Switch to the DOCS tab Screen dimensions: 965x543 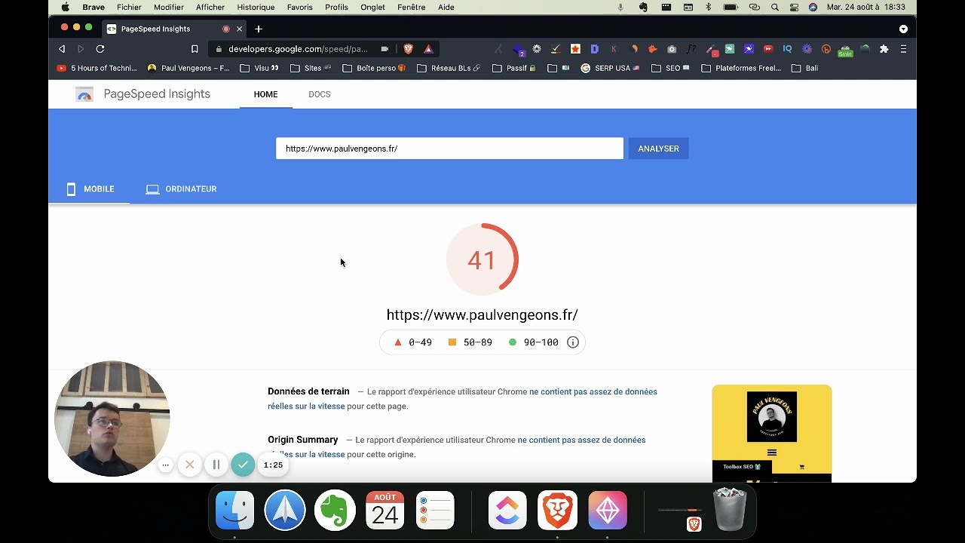click(320, 94)
